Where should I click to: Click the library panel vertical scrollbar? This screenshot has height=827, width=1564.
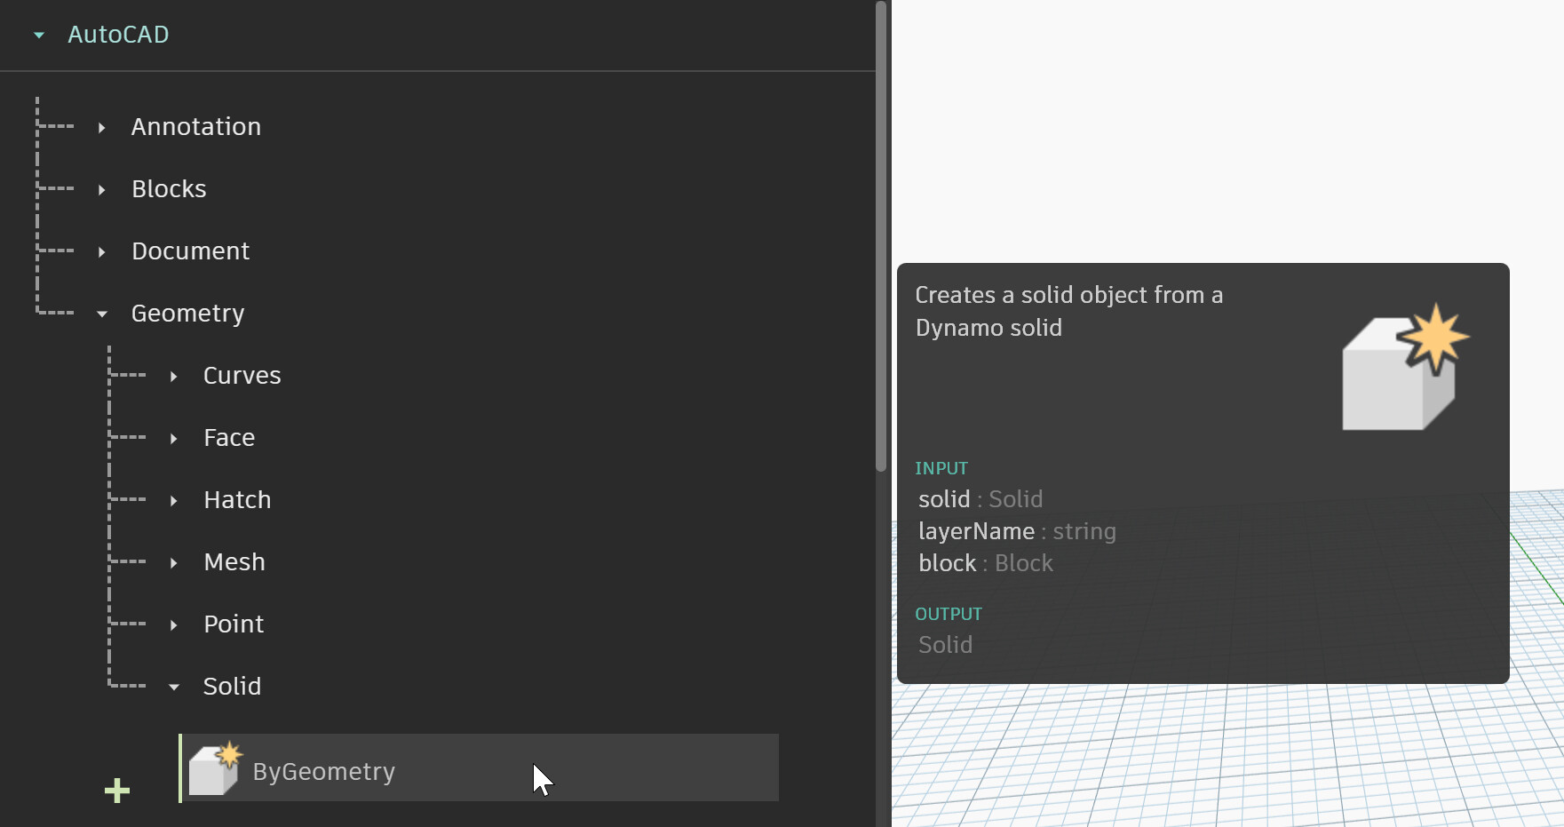881,236
